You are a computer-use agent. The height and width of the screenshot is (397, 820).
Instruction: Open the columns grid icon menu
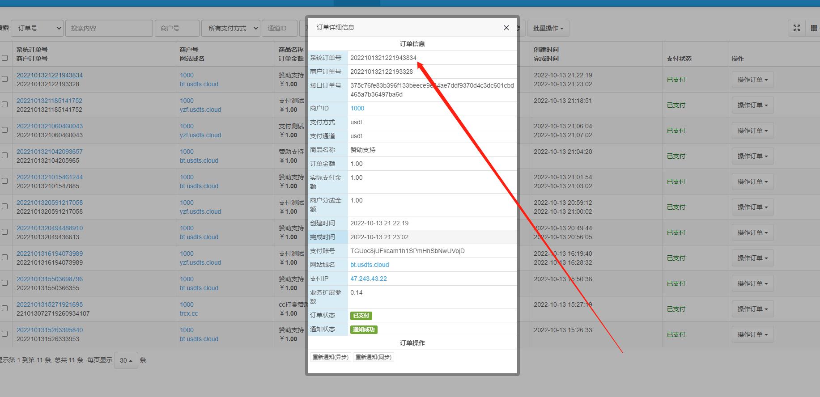pyautogui.click(x=814, y=28)
